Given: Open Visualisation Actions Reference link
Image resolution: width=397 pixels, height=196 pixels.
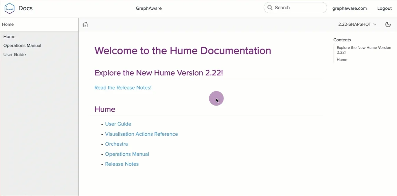Looking at the screenshot, I should pos(142,134).
